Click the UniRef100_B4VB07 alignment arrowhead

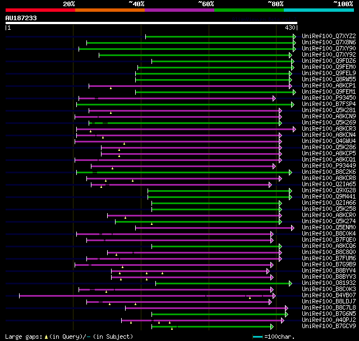274,296
